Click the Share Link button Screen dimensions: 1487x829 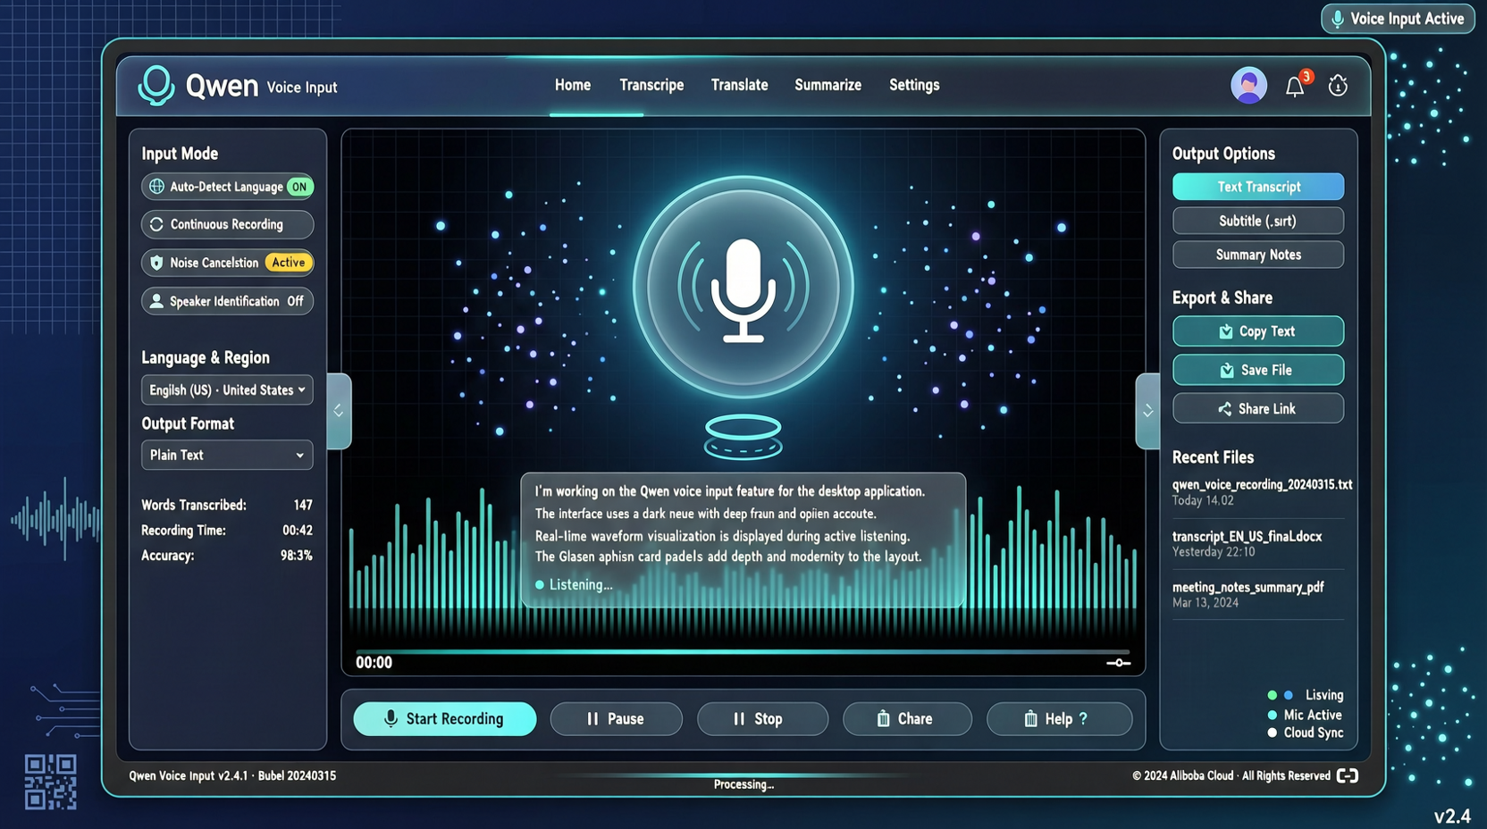click(1258, 408)
